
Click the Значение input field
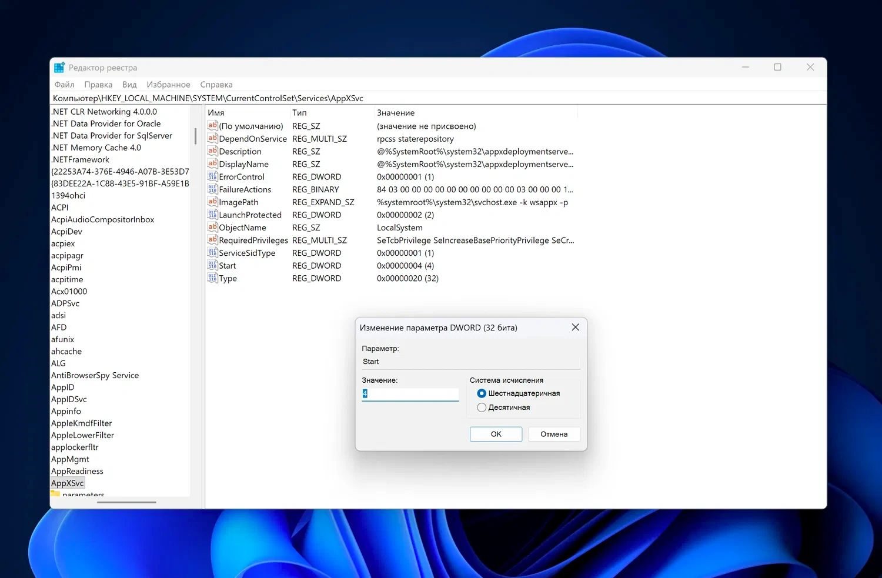click(x=410, y=393)
